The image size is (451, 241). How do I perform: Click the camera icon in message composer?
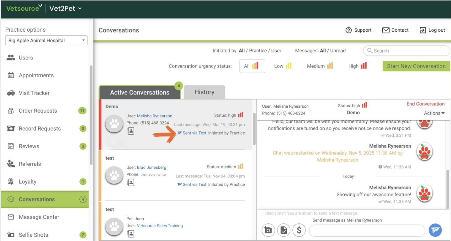[268, 230]
